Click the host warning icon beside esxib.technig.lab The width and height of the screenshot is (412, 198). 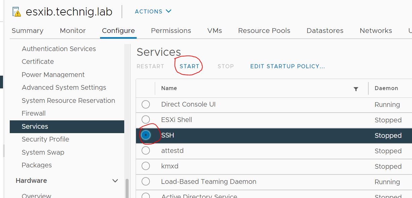pos(16,12)
